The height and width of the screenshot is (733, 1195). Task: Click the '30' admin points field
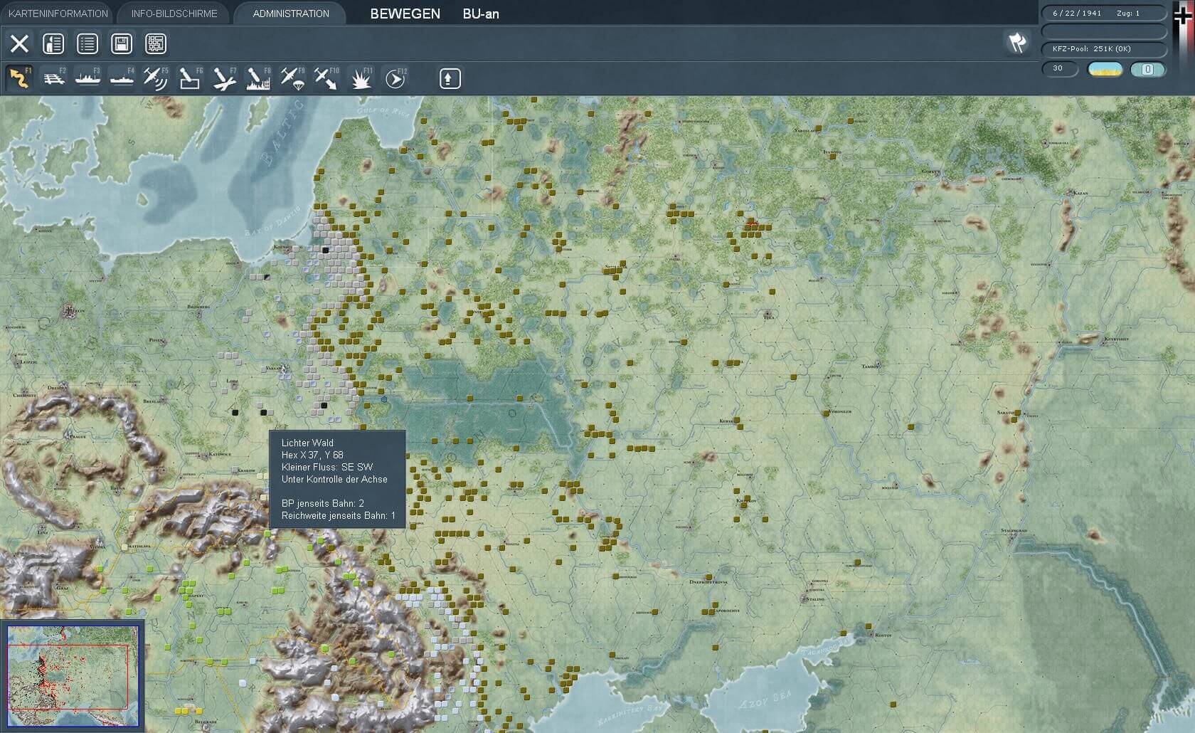tap(1061, 68)
